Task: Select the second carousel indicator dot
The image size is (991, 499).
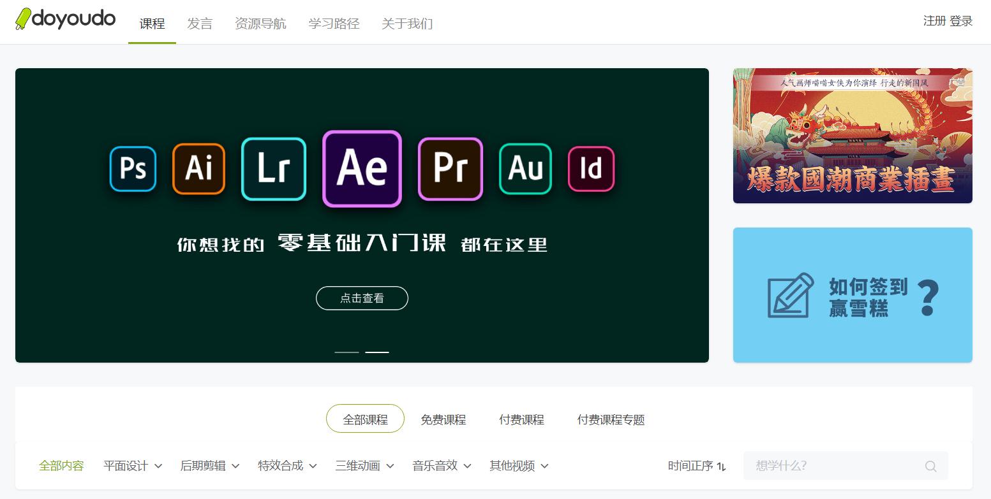Action: [377, 352]
